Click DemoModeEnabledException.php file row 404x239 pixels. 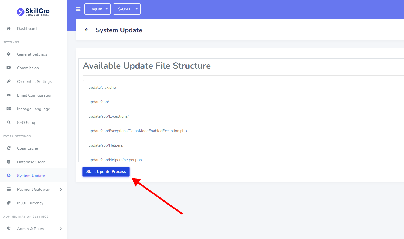tap(243, 131)
